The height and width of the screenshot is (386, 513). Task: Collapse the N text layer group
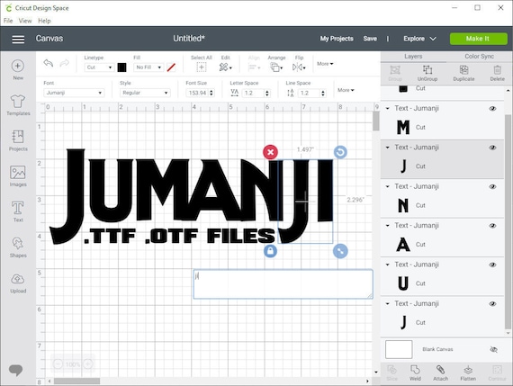coord(388,186)
